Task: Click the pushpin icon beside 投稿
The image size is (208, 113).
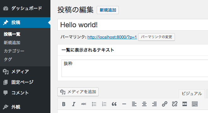Action: [6, 23]
